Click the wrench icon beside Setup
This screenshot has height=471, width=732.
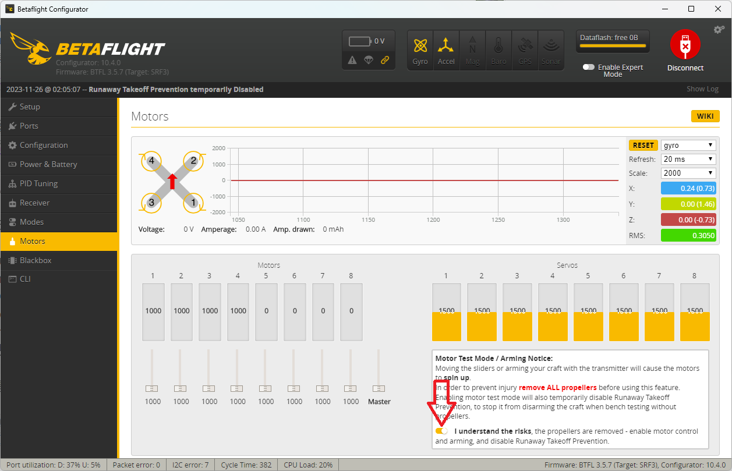coord(12,107)
